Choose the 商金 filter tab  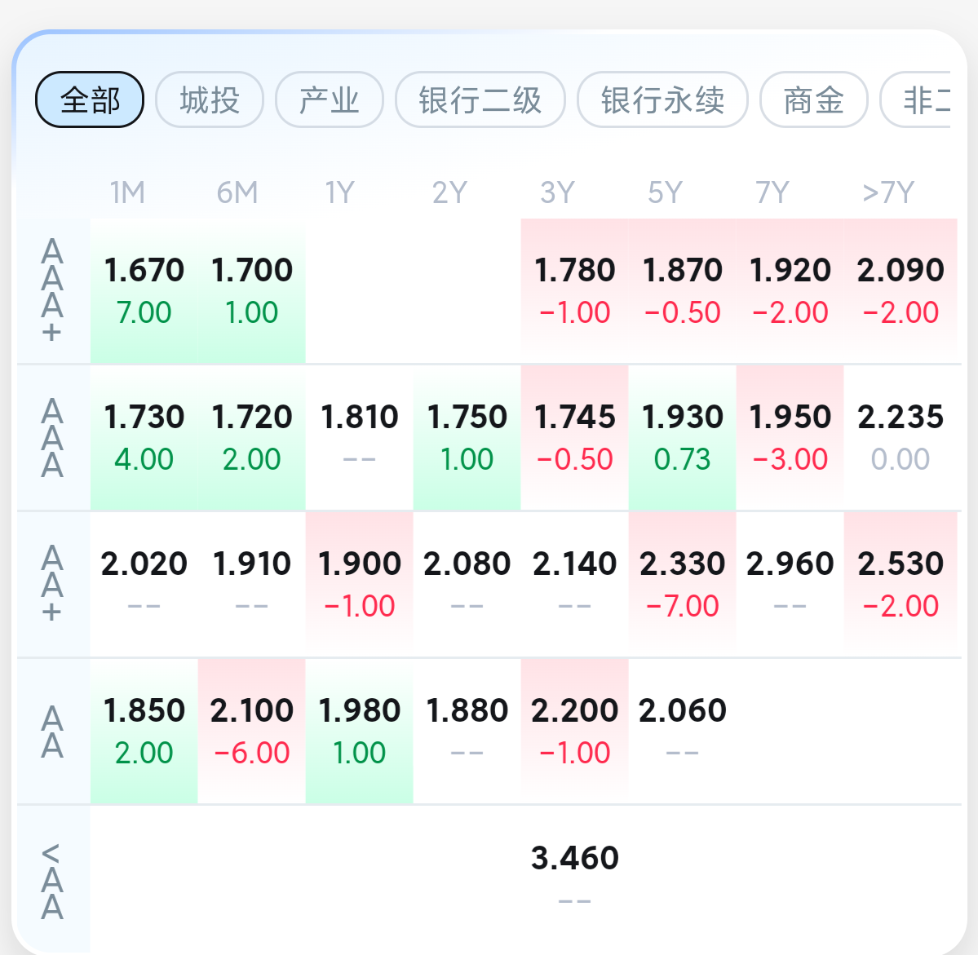813,100
